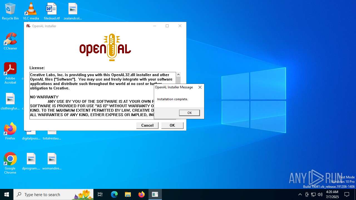356x200 pixels.
Task: Select the Recycle Bin desktop icon
Action: tap(10, 11)
